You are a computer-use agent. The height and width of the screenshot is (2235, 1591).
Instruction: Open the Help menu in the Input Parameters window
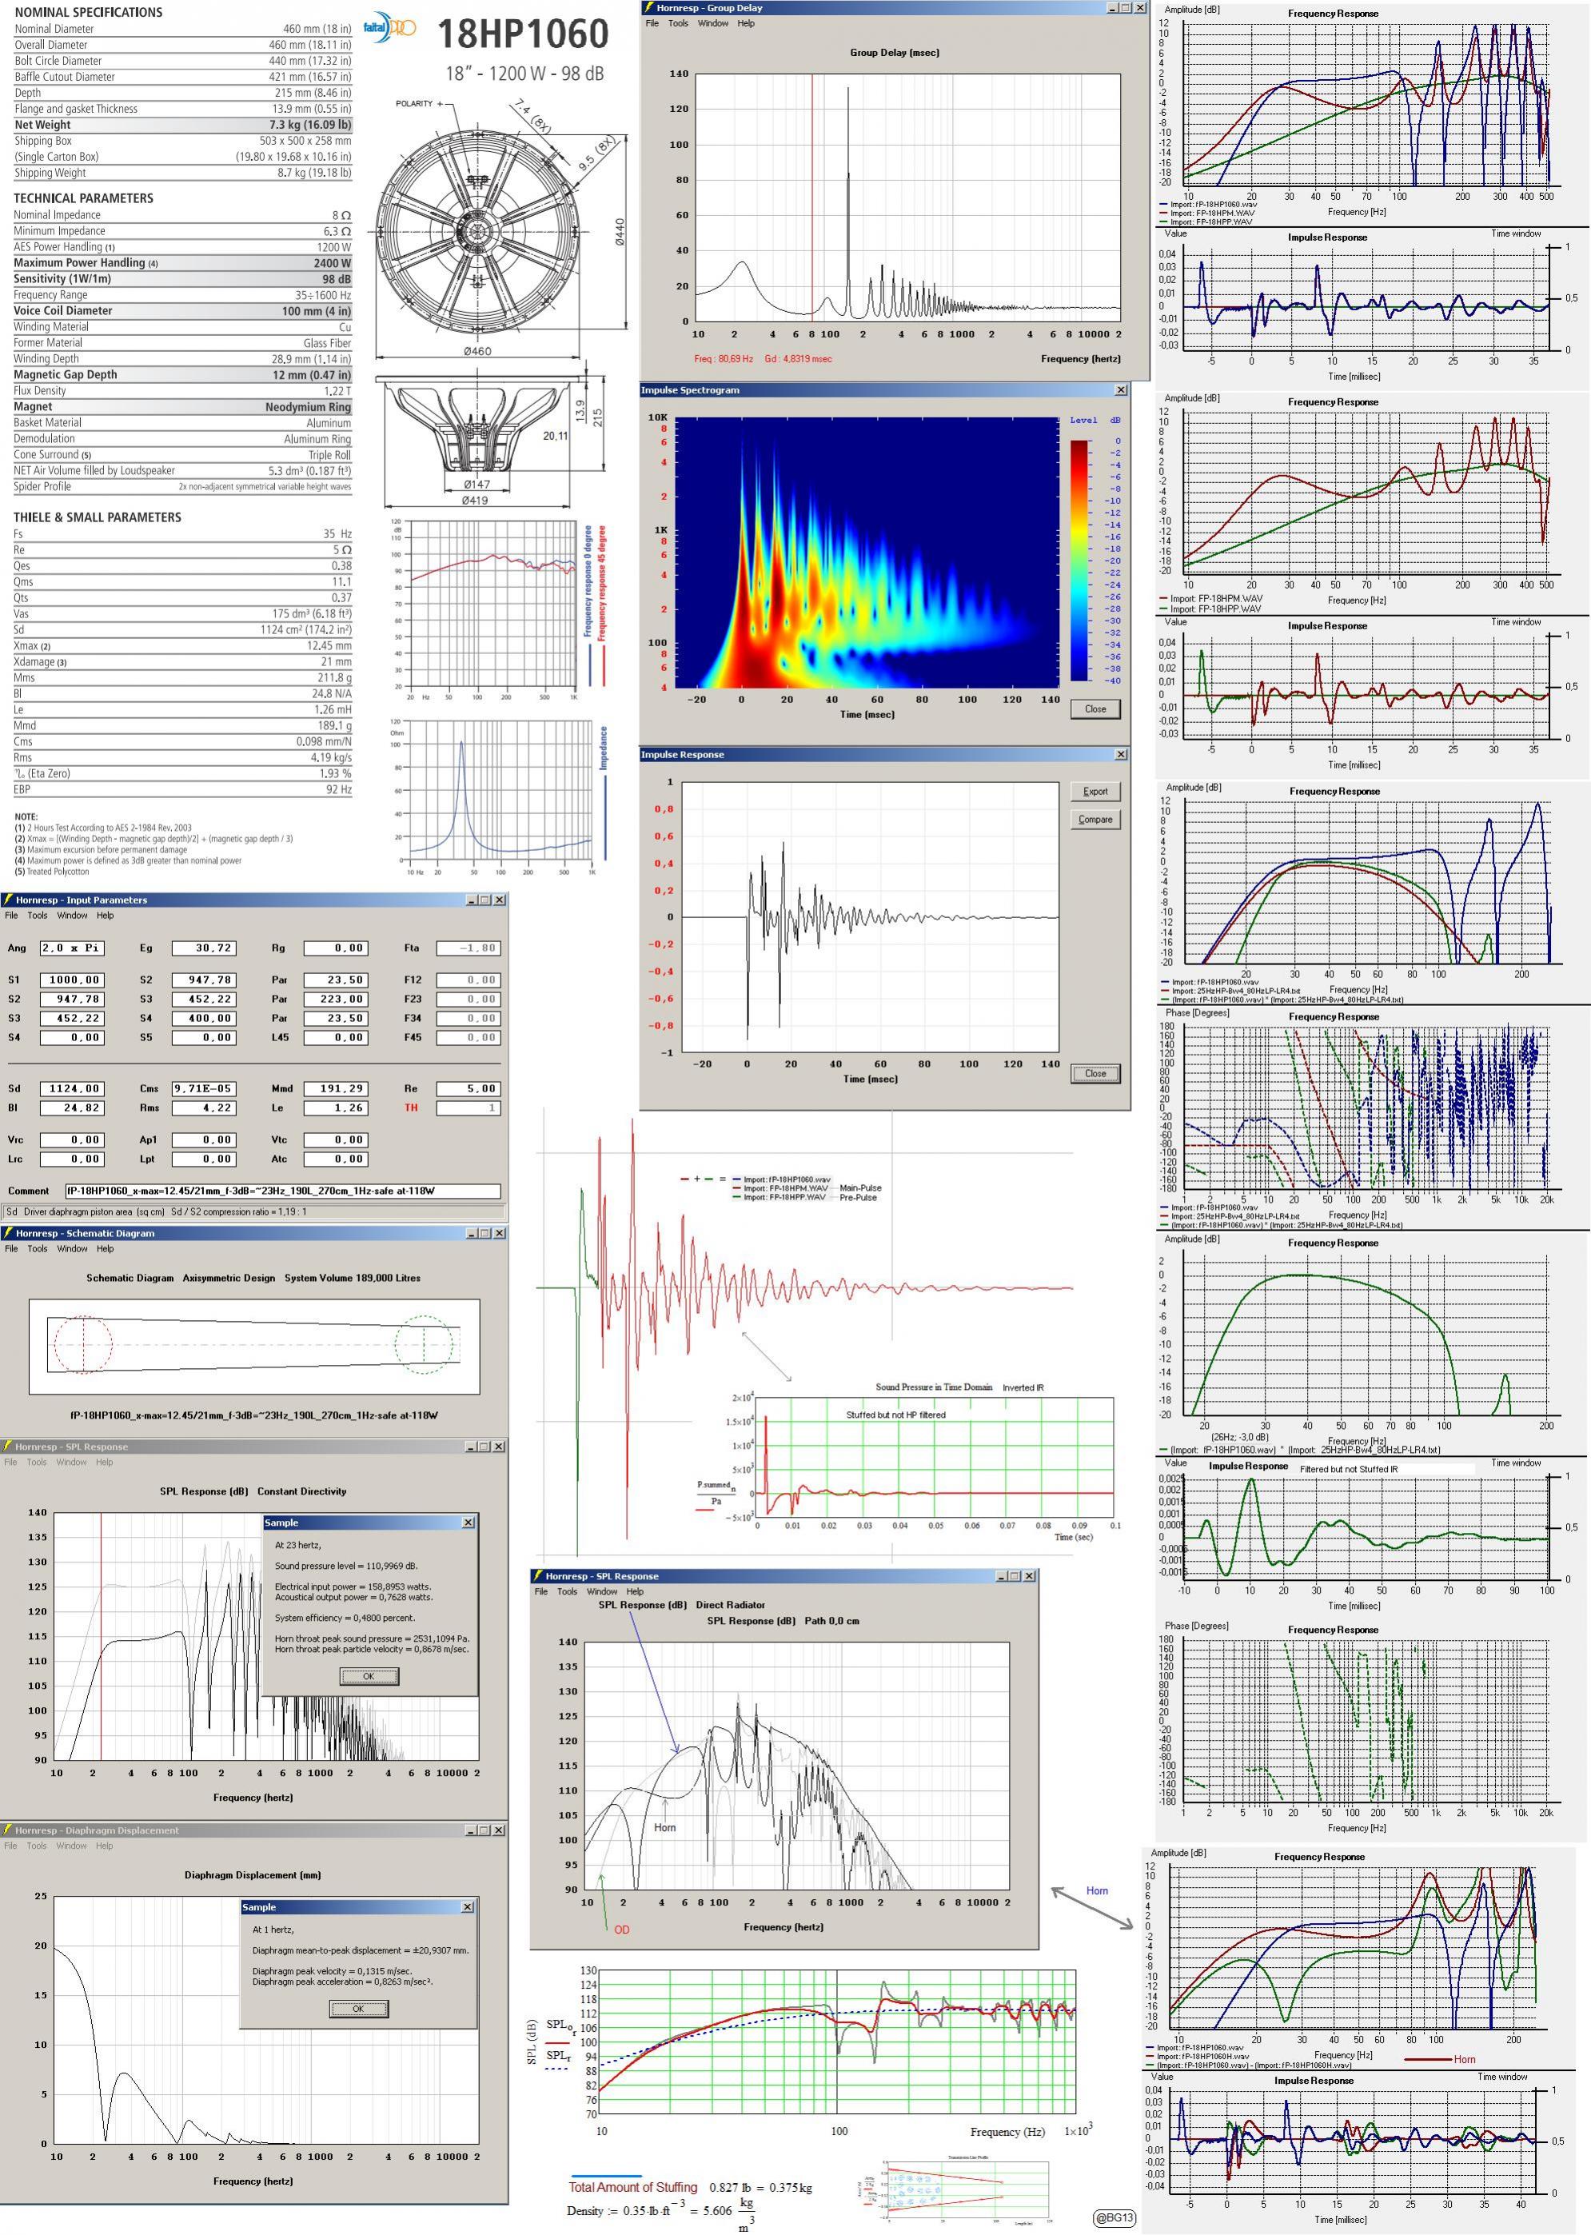pos(105,915)
